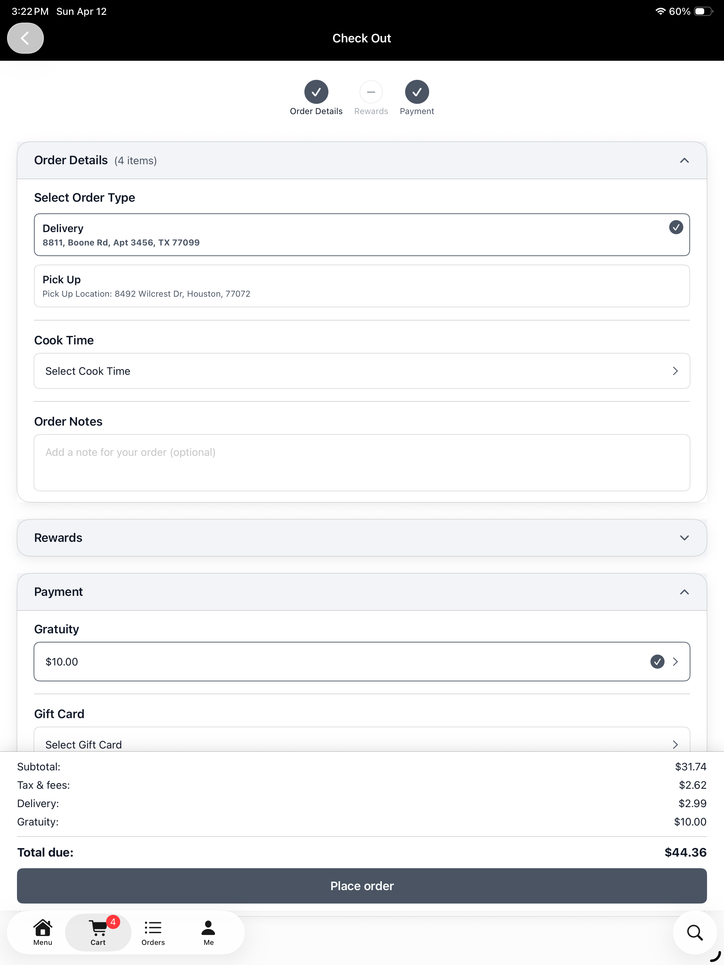Tap the Order Details step circle
The height and width of the screenshot is (965, 724).
316,92
